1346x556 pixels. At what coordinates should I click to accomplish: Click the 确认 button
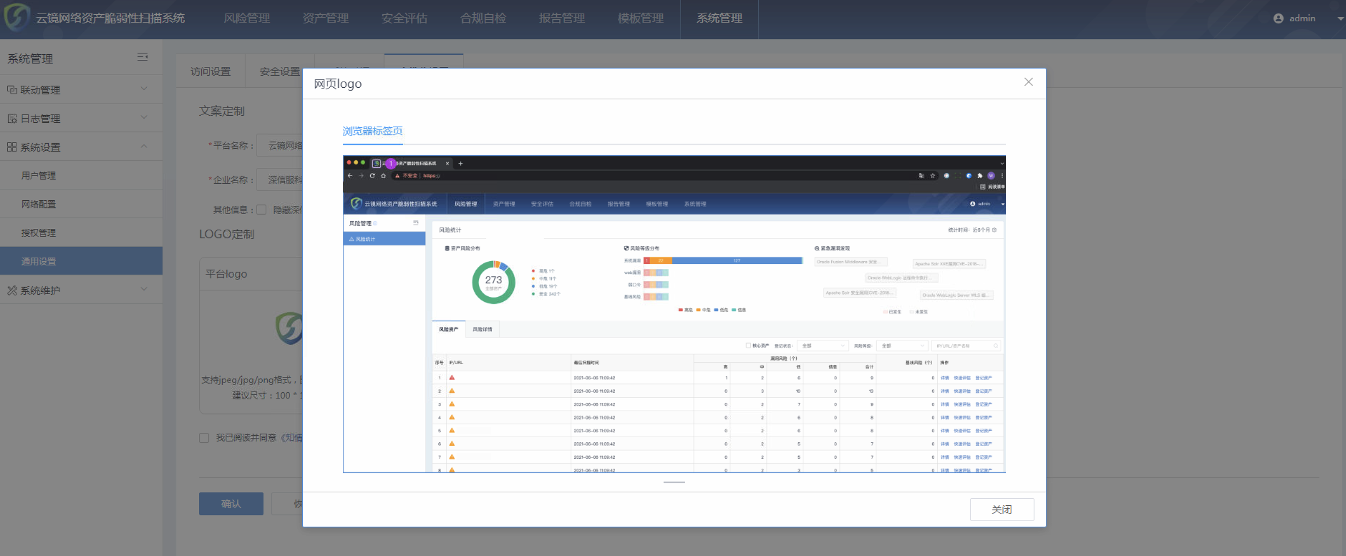pos(231,504)
